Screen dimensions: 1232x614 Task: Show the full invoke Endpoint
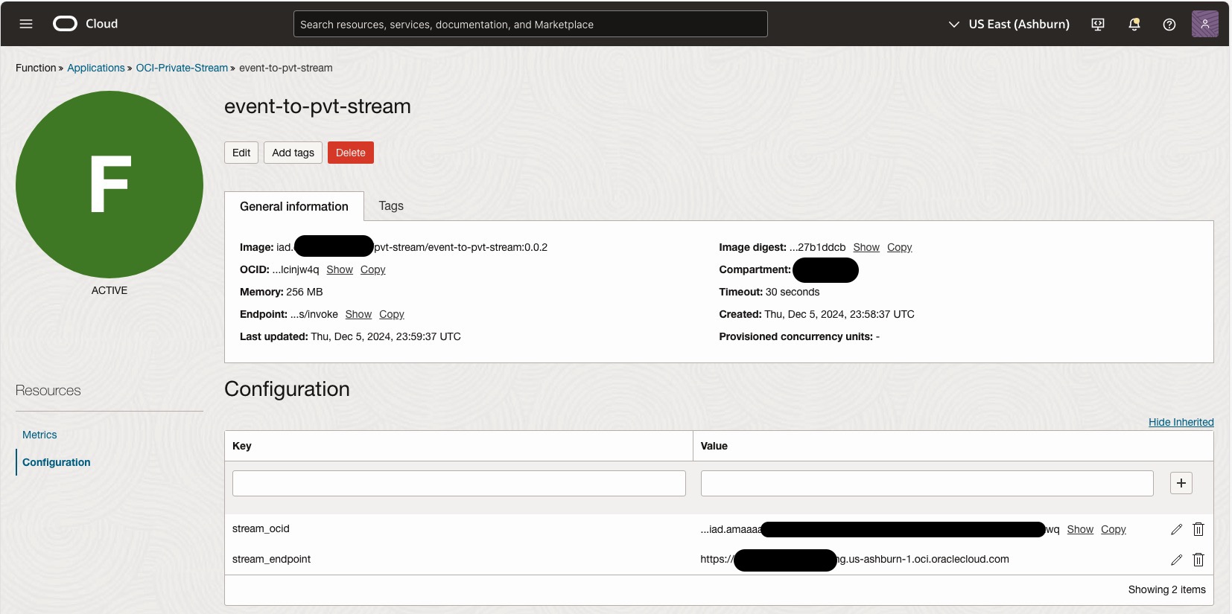tap(358, 314)
